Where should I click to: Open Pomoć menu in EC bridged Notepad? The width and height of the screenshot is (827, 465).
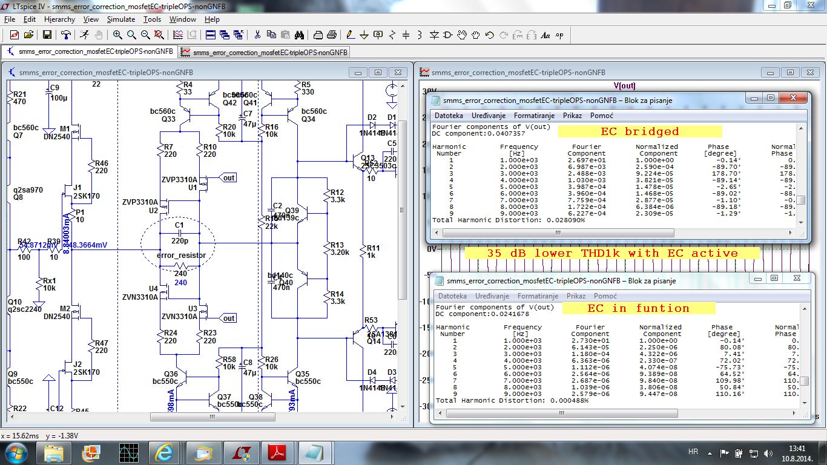[602, 116]
